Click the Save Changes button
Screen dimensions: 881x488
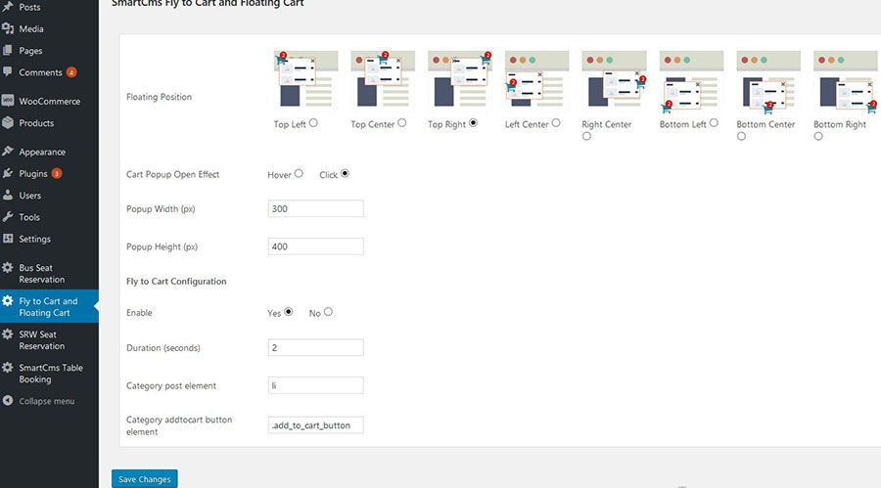[x=145, y=479]
